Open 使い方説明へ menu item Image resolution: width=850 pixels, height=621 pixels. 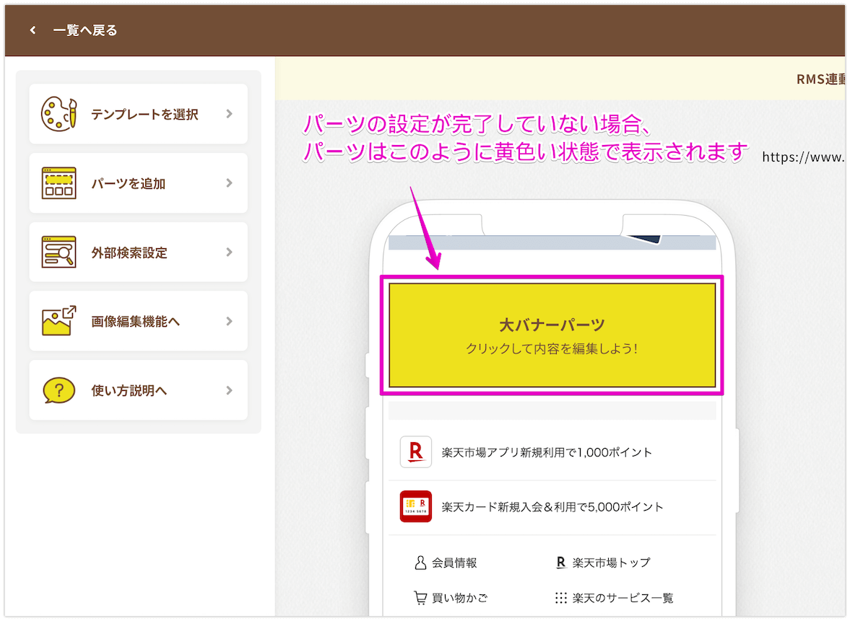[138, 390]
